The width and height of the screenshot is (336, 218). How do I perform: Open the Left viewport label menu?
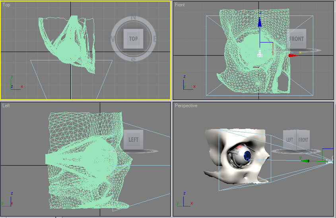coord(6,106)
